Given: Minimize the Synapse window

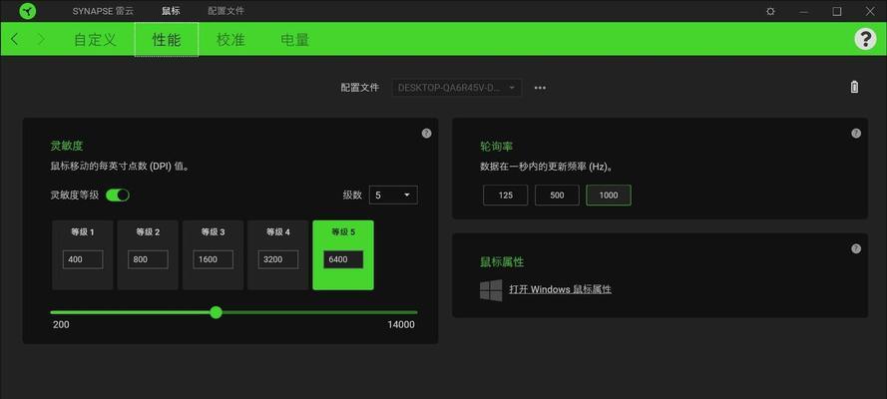Looking at the screenshot, I should pos(803,11).
